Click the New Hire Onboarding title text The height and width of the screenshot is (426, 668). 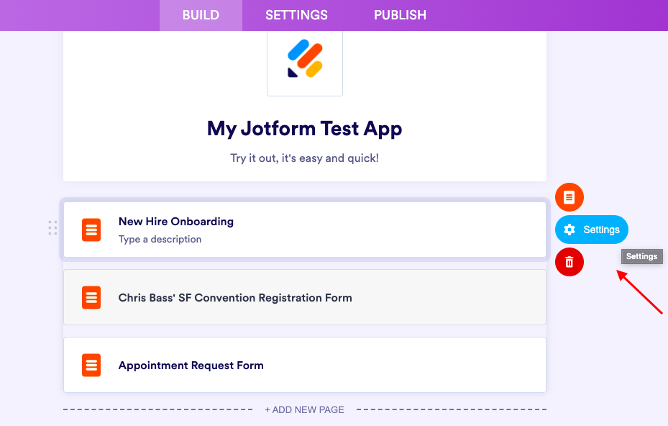[176, 221]
